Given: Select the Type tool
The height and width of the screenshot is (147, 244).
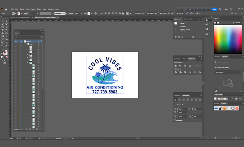Looking at the screenshot, I should 3,30.
